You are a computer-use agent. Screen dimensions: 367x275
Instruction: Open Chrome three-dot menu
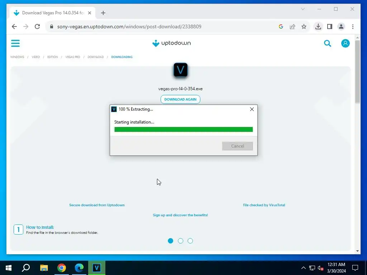tap(353, 26)
